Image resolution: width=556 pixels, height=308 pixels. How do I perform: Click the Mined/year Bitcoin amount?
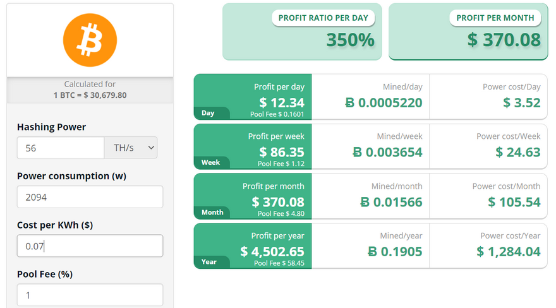(395, 251)
